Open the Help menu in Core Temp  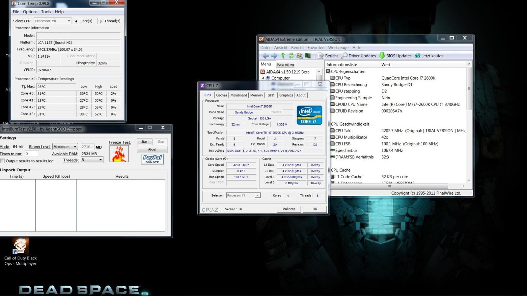pos(59,12)
